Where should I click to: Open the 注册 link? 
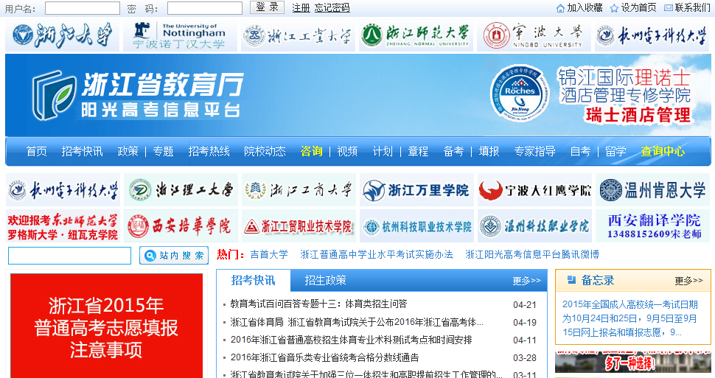click(x=301, y=8)
